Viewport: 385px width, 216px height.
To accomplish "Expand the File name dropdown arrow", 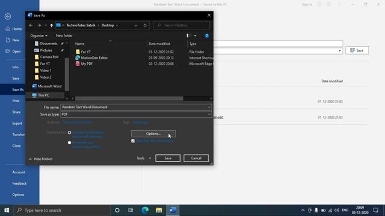I will click(x=209, y=107).
